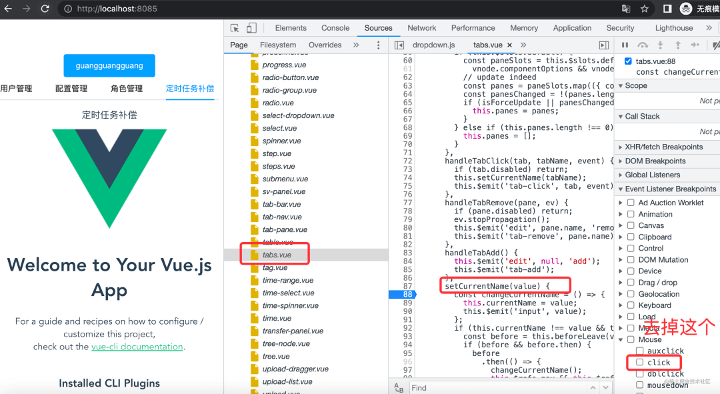Hide the navigator sidebar icon
This screenshot has height=394, width=720.
coord(399,45)
